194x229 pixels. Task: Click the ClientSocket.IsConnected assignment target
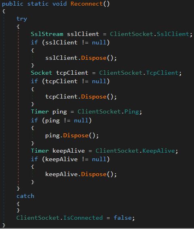coord(60,218)
